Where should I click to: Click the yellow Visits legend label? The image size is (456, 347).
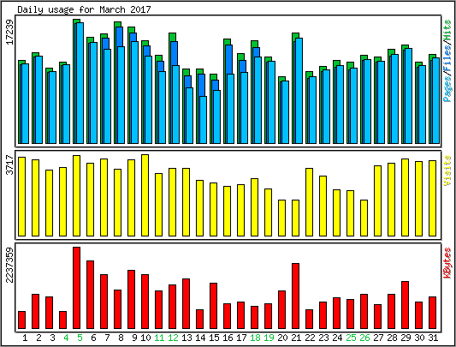(447, 171)
